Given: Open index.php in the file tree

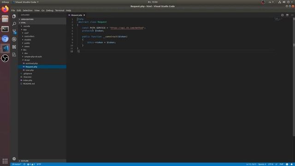Looking at the screenshot, I should (x=42, y=80).
